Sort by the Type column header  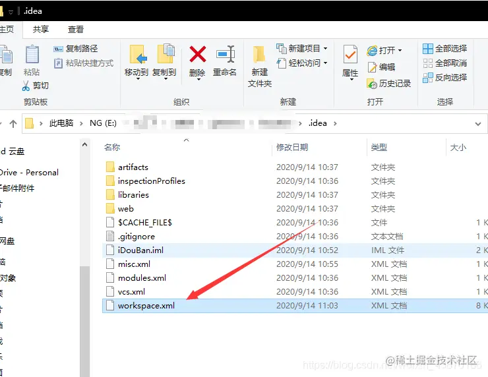(x=379, y=147)
